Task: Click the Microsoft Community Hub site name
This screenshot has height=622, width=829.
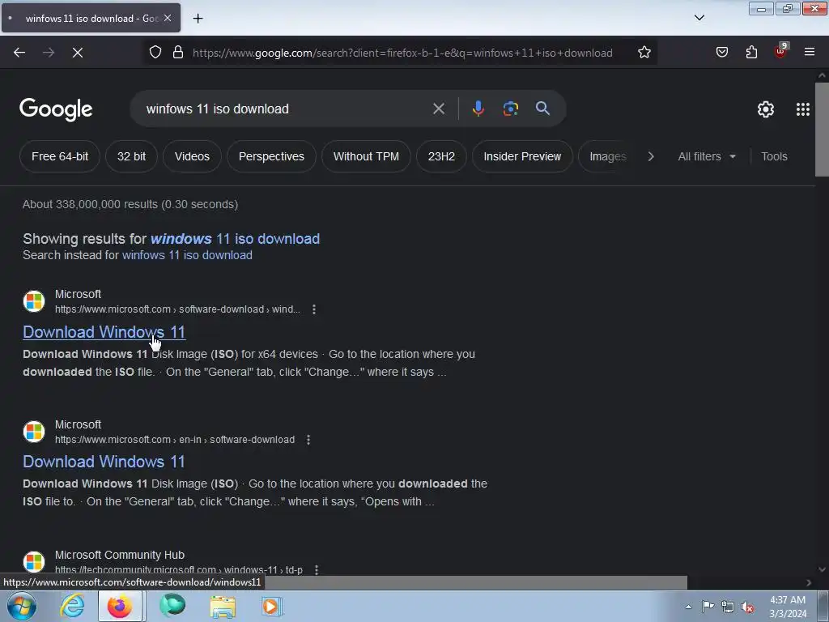Action: click(x=120, y=555)
